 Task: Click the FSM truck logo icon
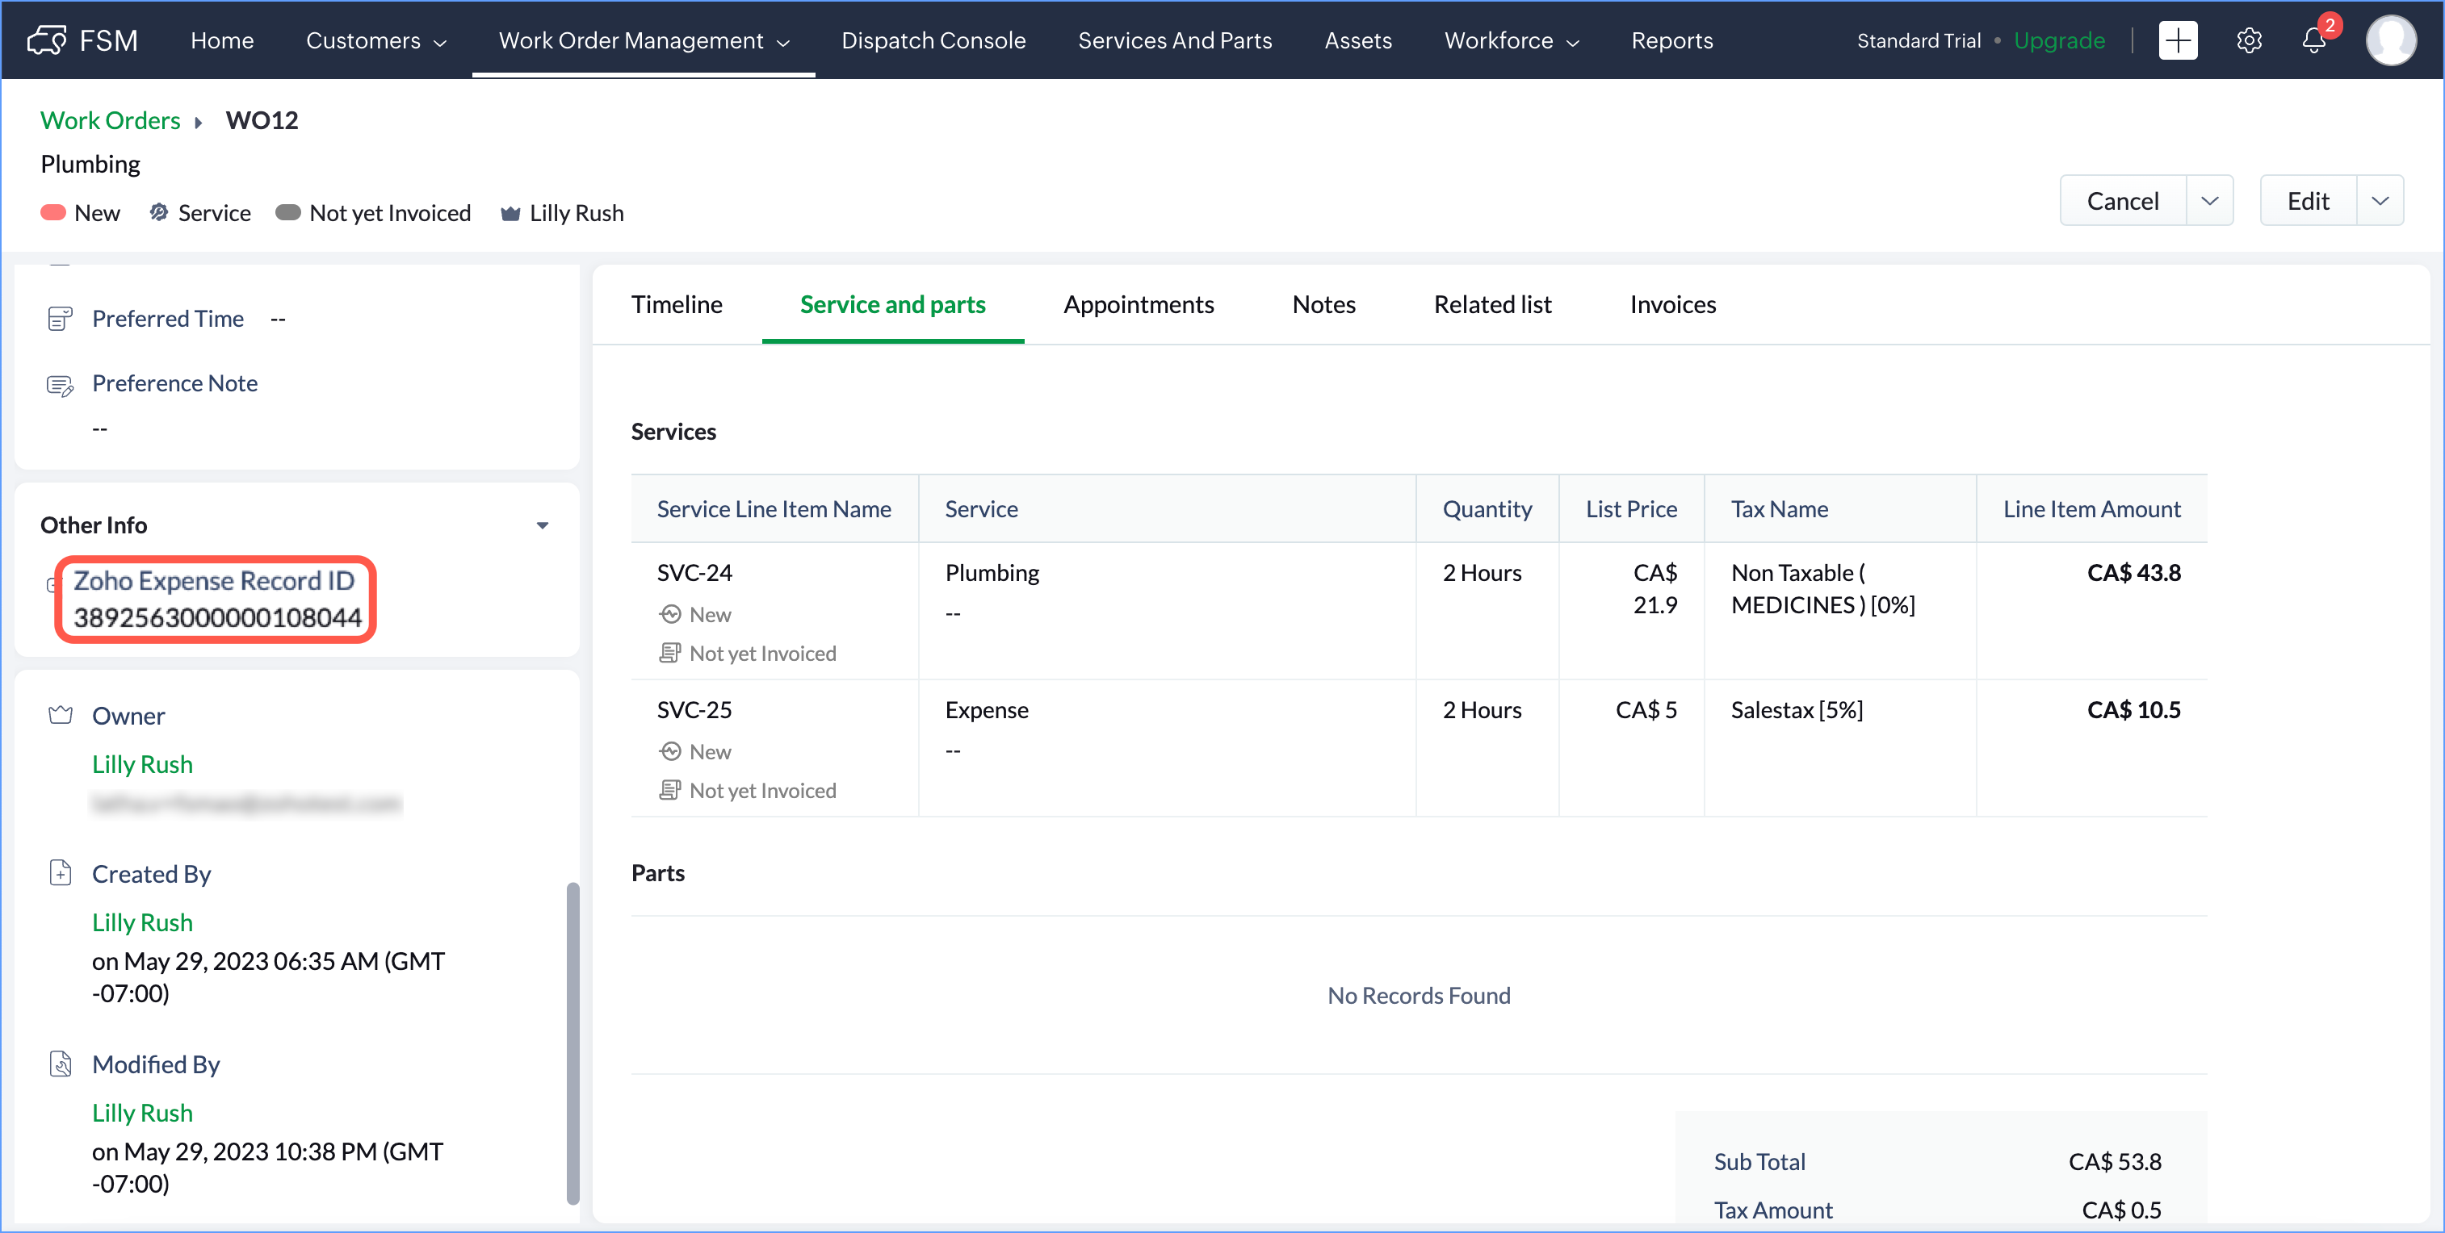click(47, 40)
